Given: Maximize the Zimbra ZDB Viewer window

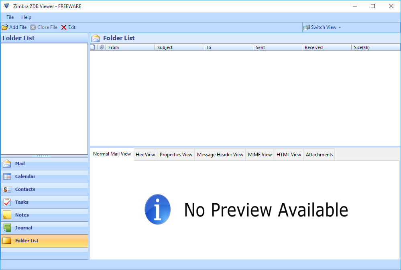Looking at the screenshot, I should coord(373,6).
